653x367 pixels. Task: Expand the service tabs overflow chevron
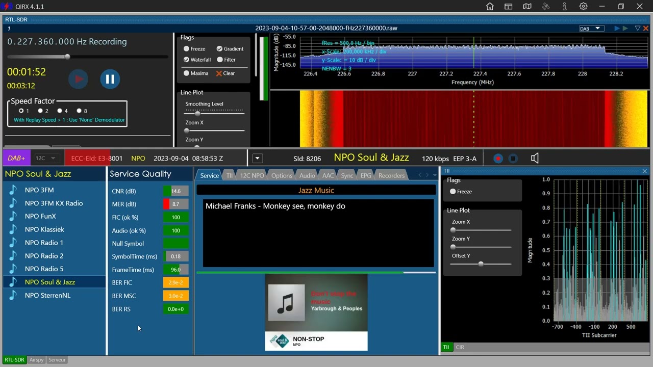(435, 175)
